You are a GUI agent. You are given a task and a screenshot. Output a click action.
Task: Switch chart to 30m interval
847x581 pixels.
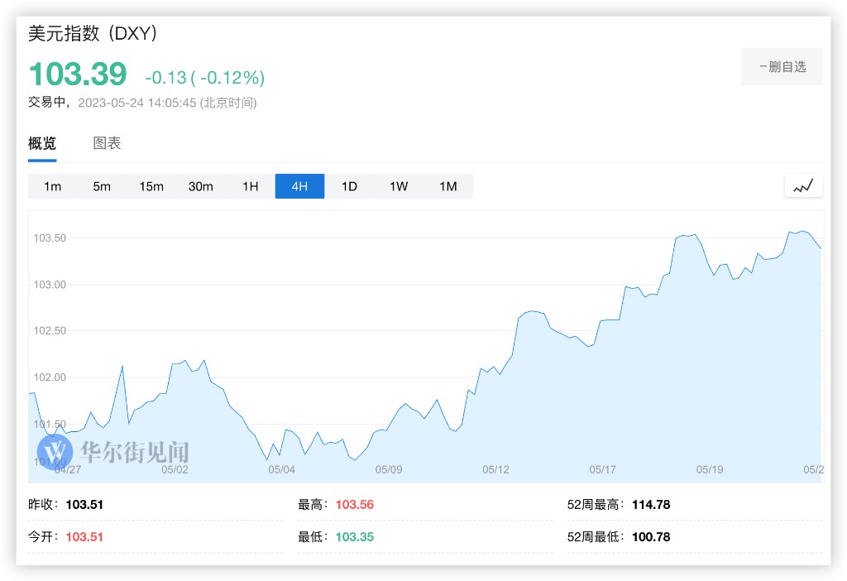pyautogui.click(x=201, y=186)
